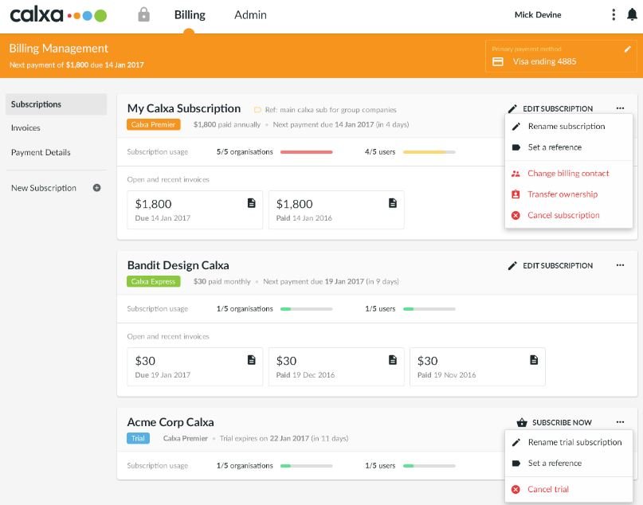Click the lock icon in top navigation

point(143,15)
